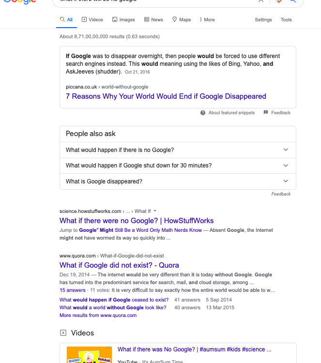Expand 'What would happen if there is no Google?'

coord(178,150)
